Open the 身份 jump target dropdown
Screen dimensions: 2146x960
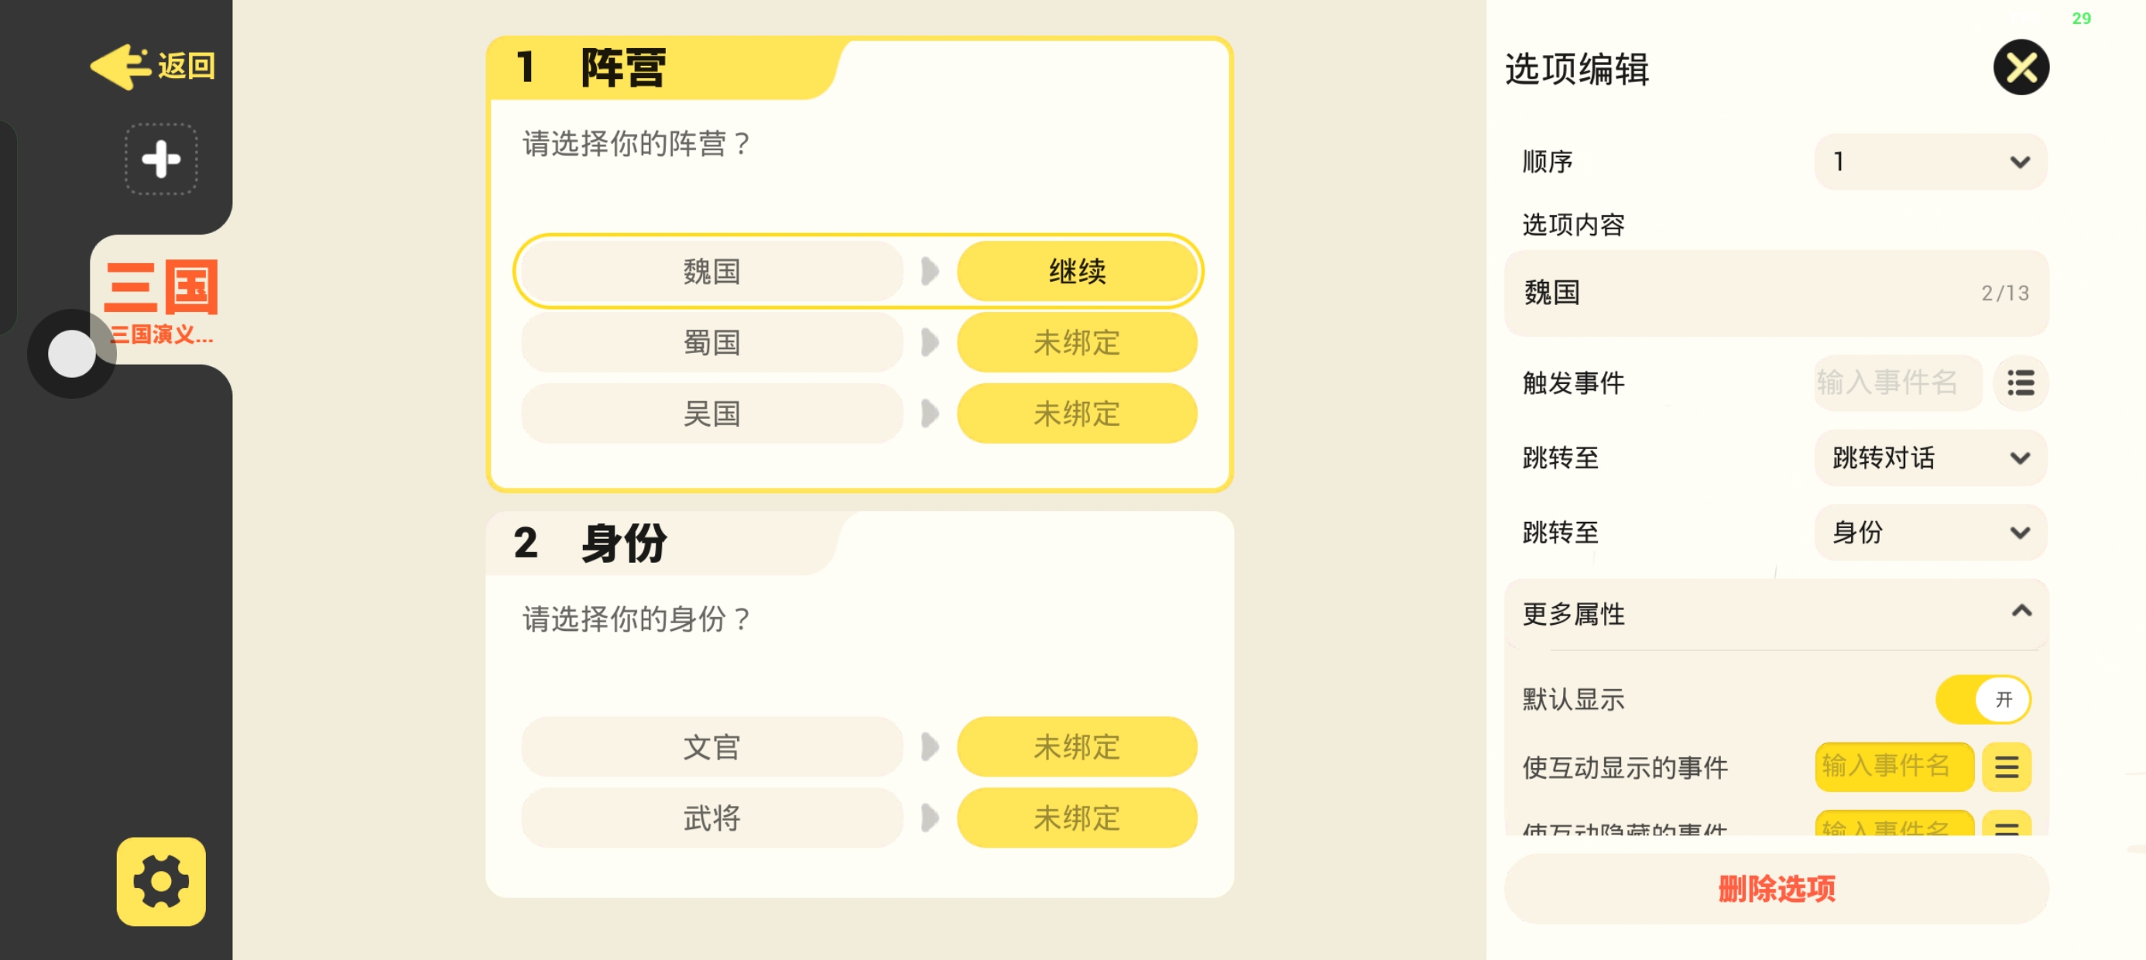[x=1929, y=533]
